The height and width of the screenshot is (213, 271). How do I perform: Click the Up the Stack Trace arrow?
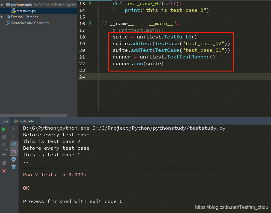pos(14,129)
